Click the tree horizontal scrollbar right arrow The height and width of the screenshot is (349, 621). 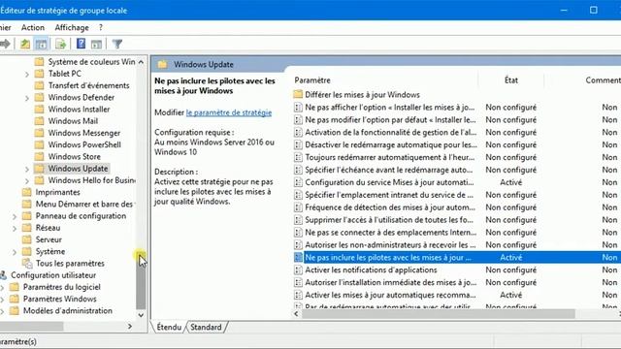click(130, 326)
